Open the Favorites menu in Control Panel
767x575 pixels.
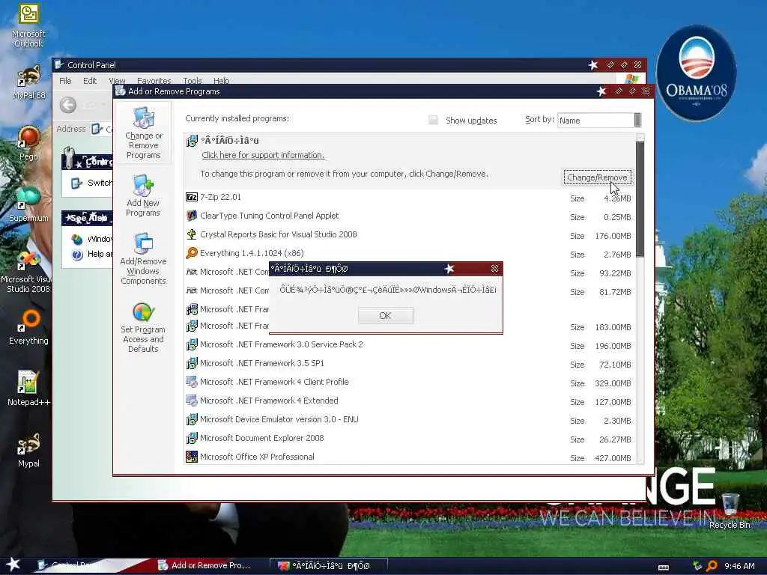click(154, 81)
